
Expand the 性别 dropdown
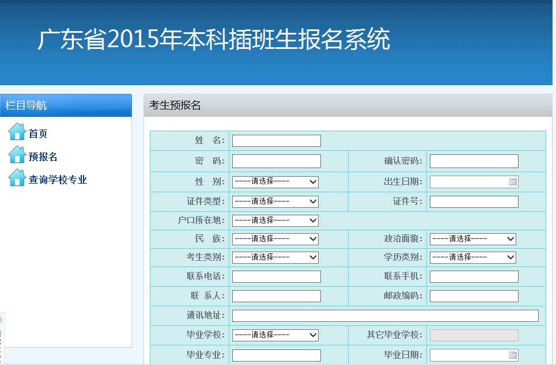[x=275, y=182]
